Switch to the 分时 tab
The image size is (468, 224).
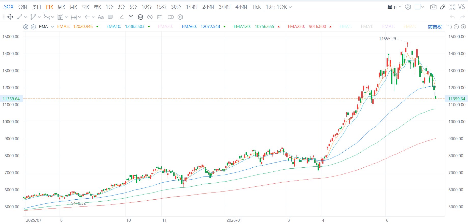pyautogui.click(x=23, y=7)
